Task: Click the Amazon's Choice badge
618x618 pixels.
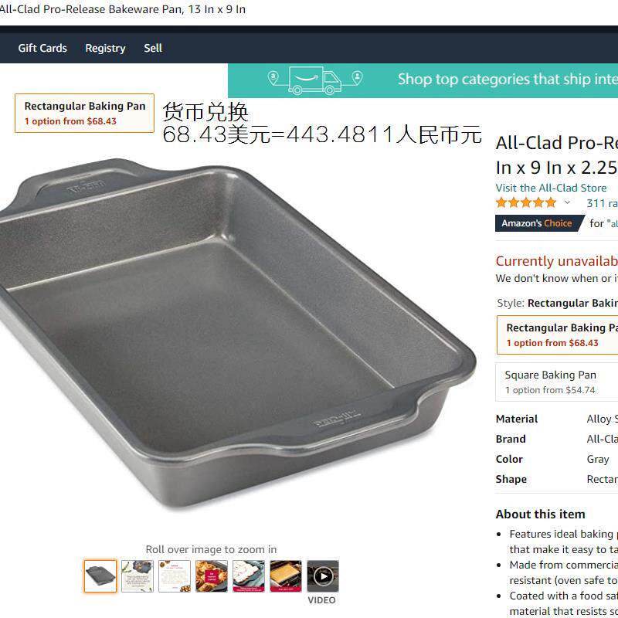Action: pos(540,223)
